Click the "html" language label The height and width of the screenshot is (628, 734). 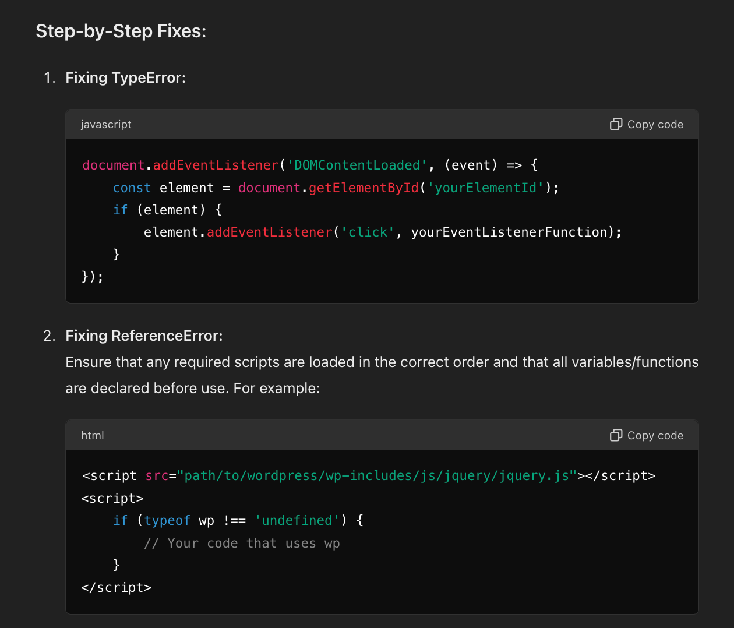(x=93, y=435)
